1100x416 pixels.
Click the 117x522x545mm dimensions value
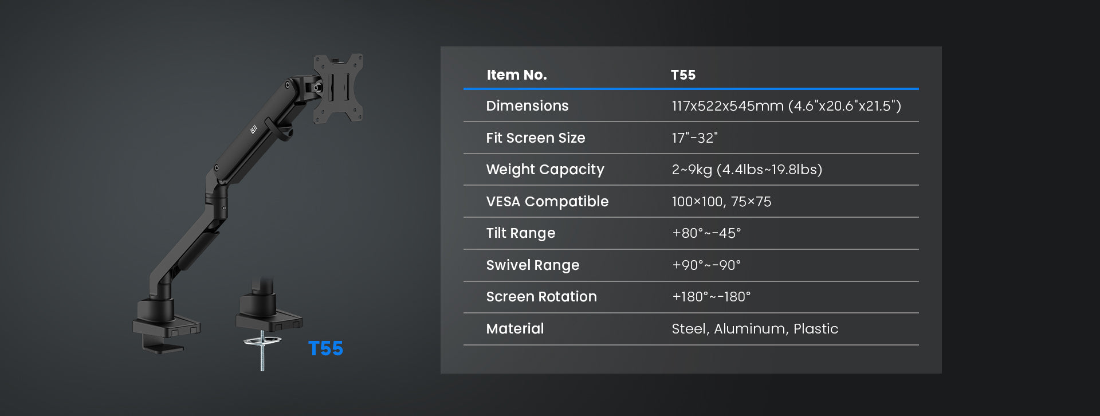pos(786,106)
